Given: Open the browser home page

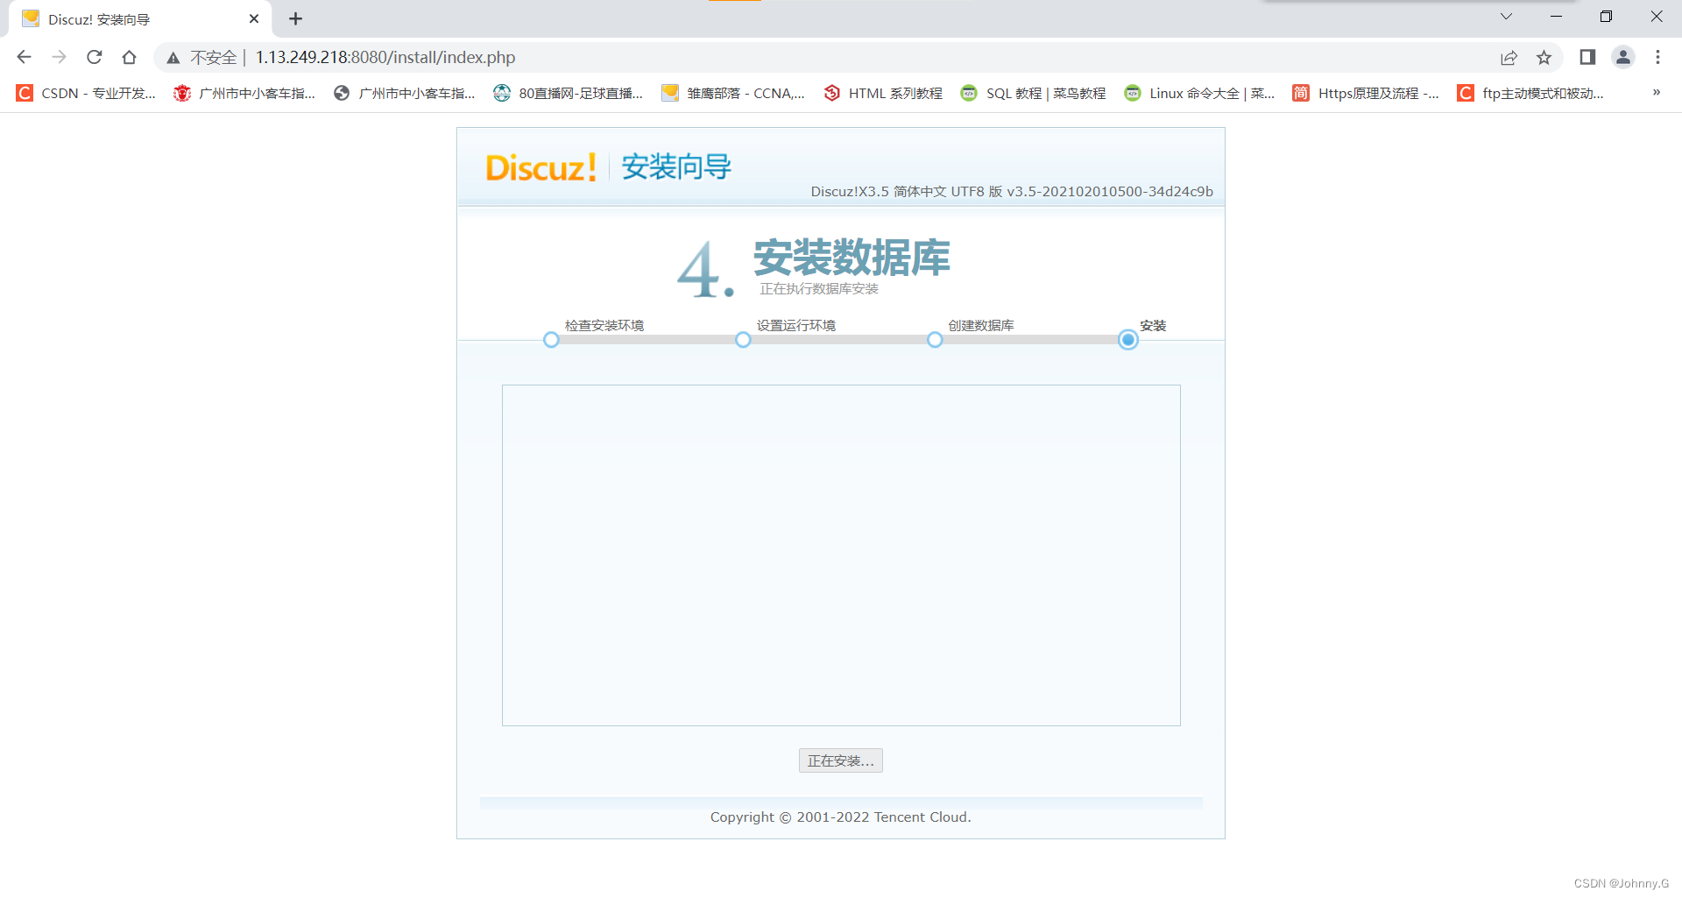Looking at the screenshot, I should (x=129, y=57).
